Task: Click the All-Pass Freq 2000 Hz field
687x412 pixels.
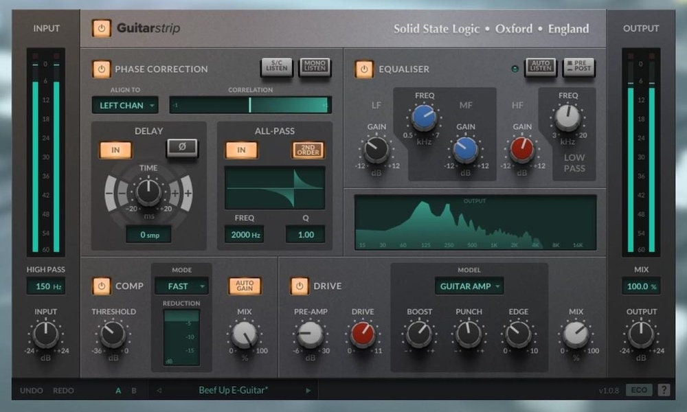Action: tap(245, 235)
